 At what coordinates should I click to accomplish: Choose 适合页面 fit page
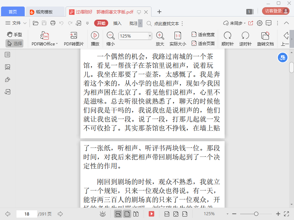[203, 43]
